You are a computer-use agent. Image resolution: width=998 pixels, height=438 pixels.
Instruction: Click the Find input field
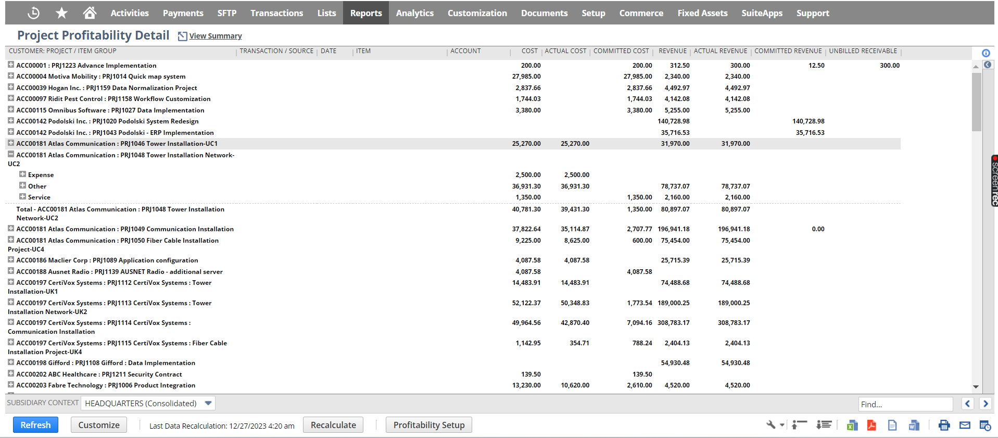905,404
